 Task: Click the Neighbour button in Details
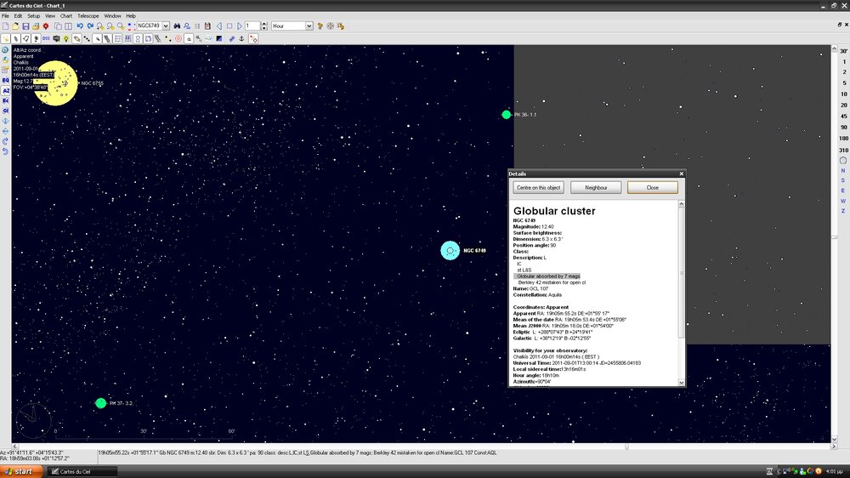coord(596,187)
